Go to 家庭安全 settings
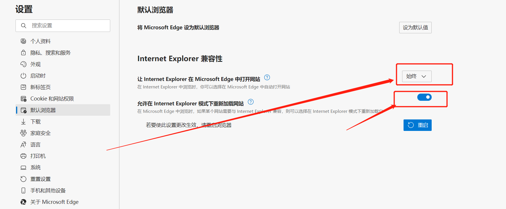 point(63,133)
